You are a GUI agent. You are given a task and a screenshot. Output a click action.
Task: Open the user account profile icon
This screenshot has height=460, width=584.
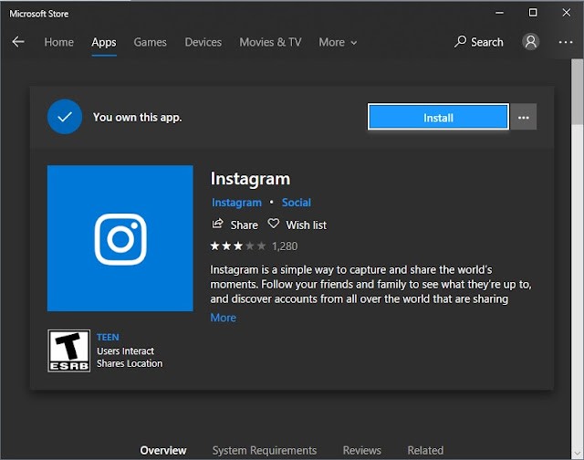pos(530,42)
